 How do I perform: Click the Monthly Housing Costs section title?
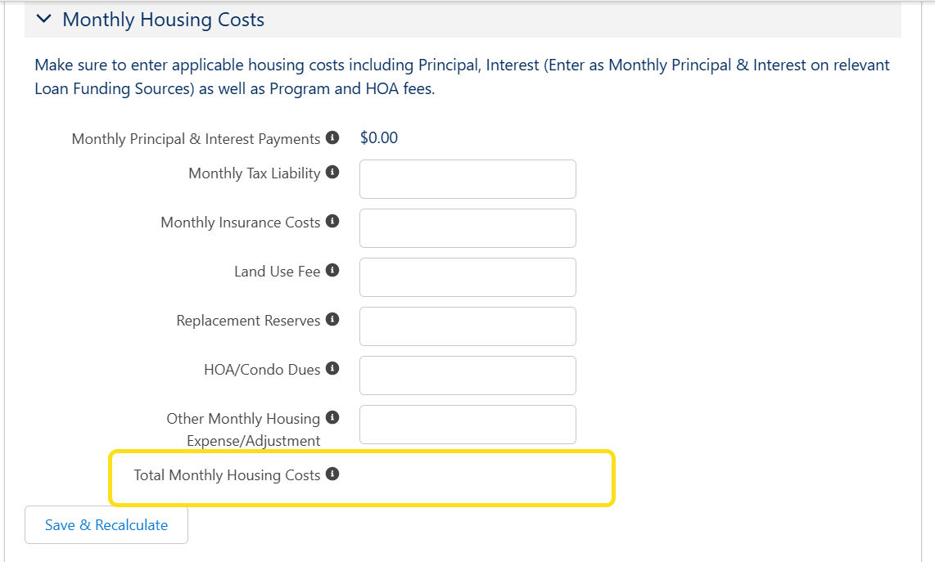(163, 20)
